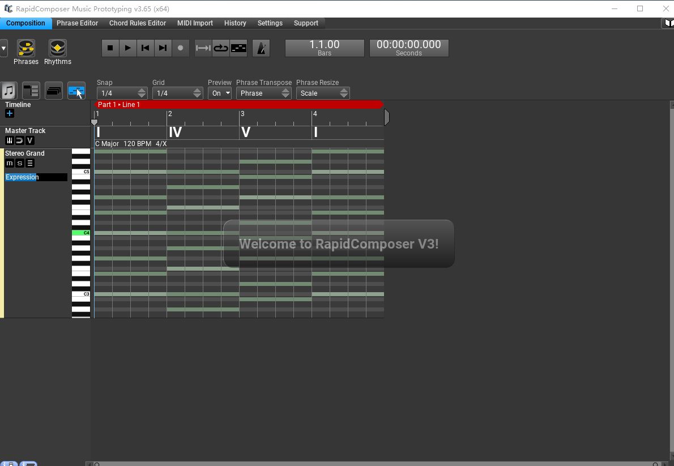Click the IV chord in Master Track
The image size is (674, 466).
click(x=176, y=132)
